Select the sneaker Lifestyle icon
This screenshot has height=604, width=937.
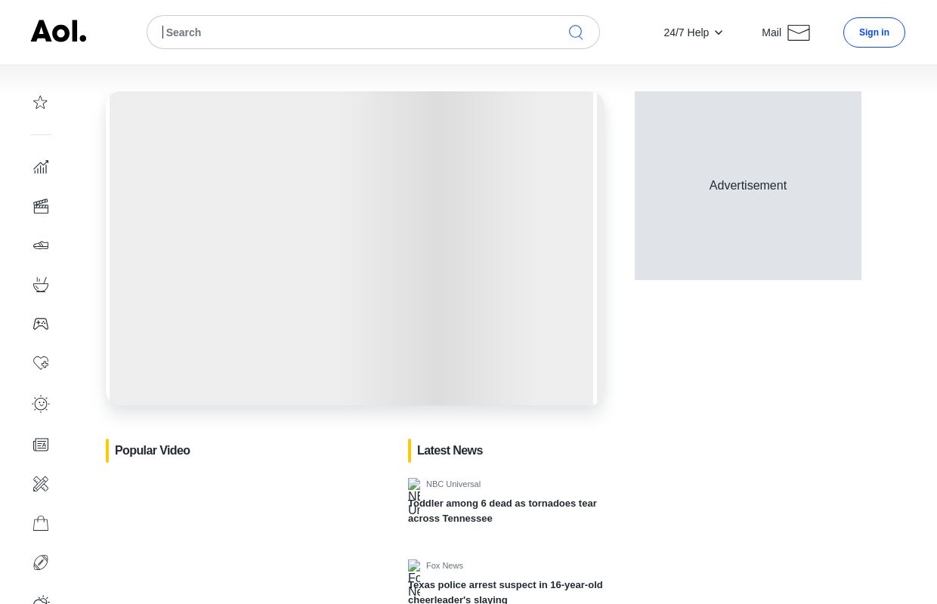[x=41, y=245]
